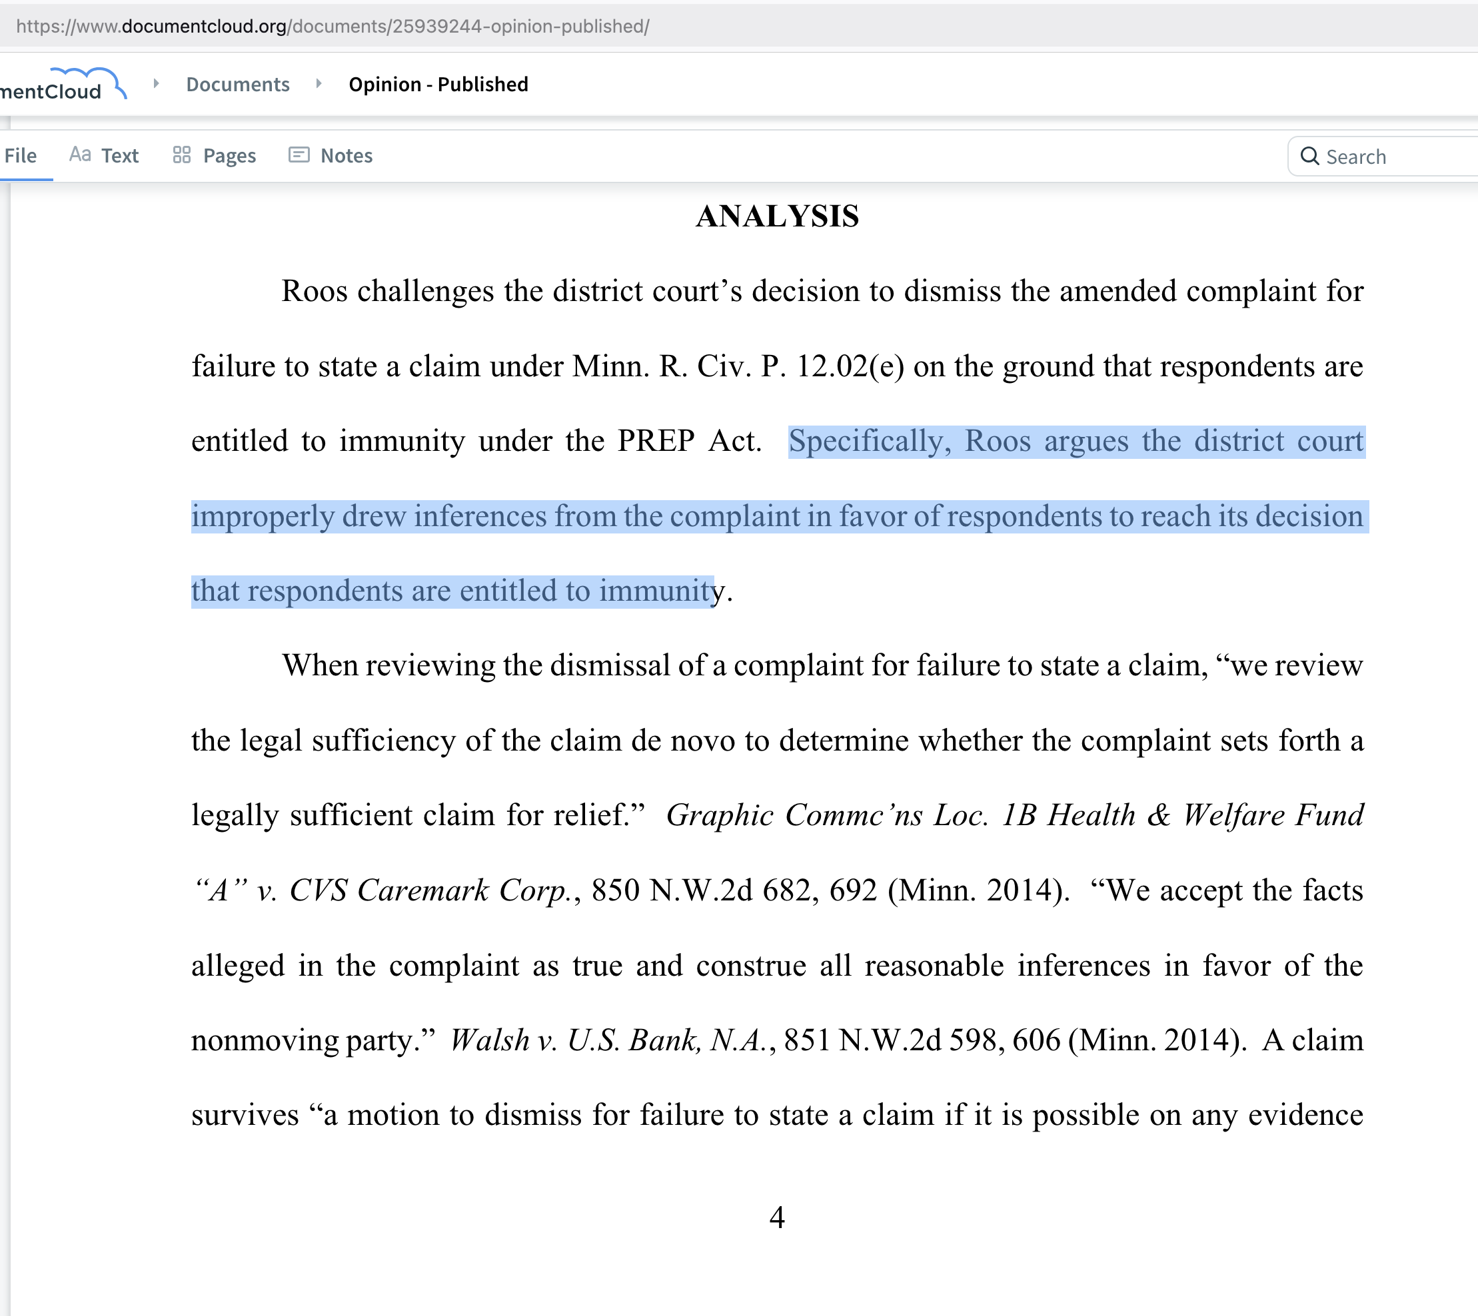Click the reporter cite '850 N.W.2d 682, 692'
This screenshot has width=1478, height=1316.
(x=734, y=891)
